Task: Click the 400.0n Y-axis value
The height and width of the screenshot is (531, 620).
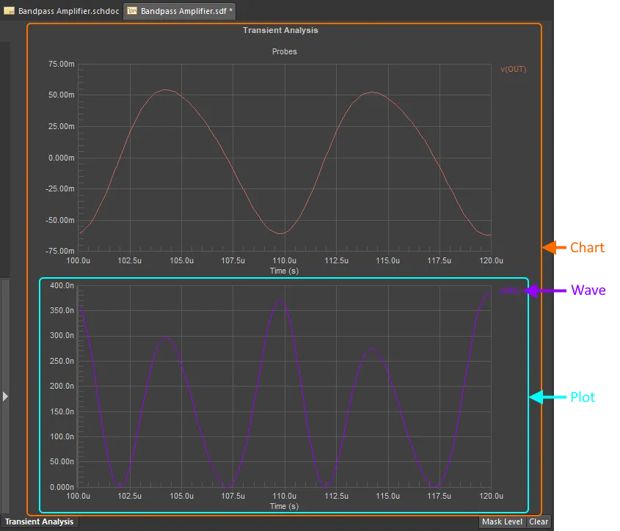Action: point(62,285)
